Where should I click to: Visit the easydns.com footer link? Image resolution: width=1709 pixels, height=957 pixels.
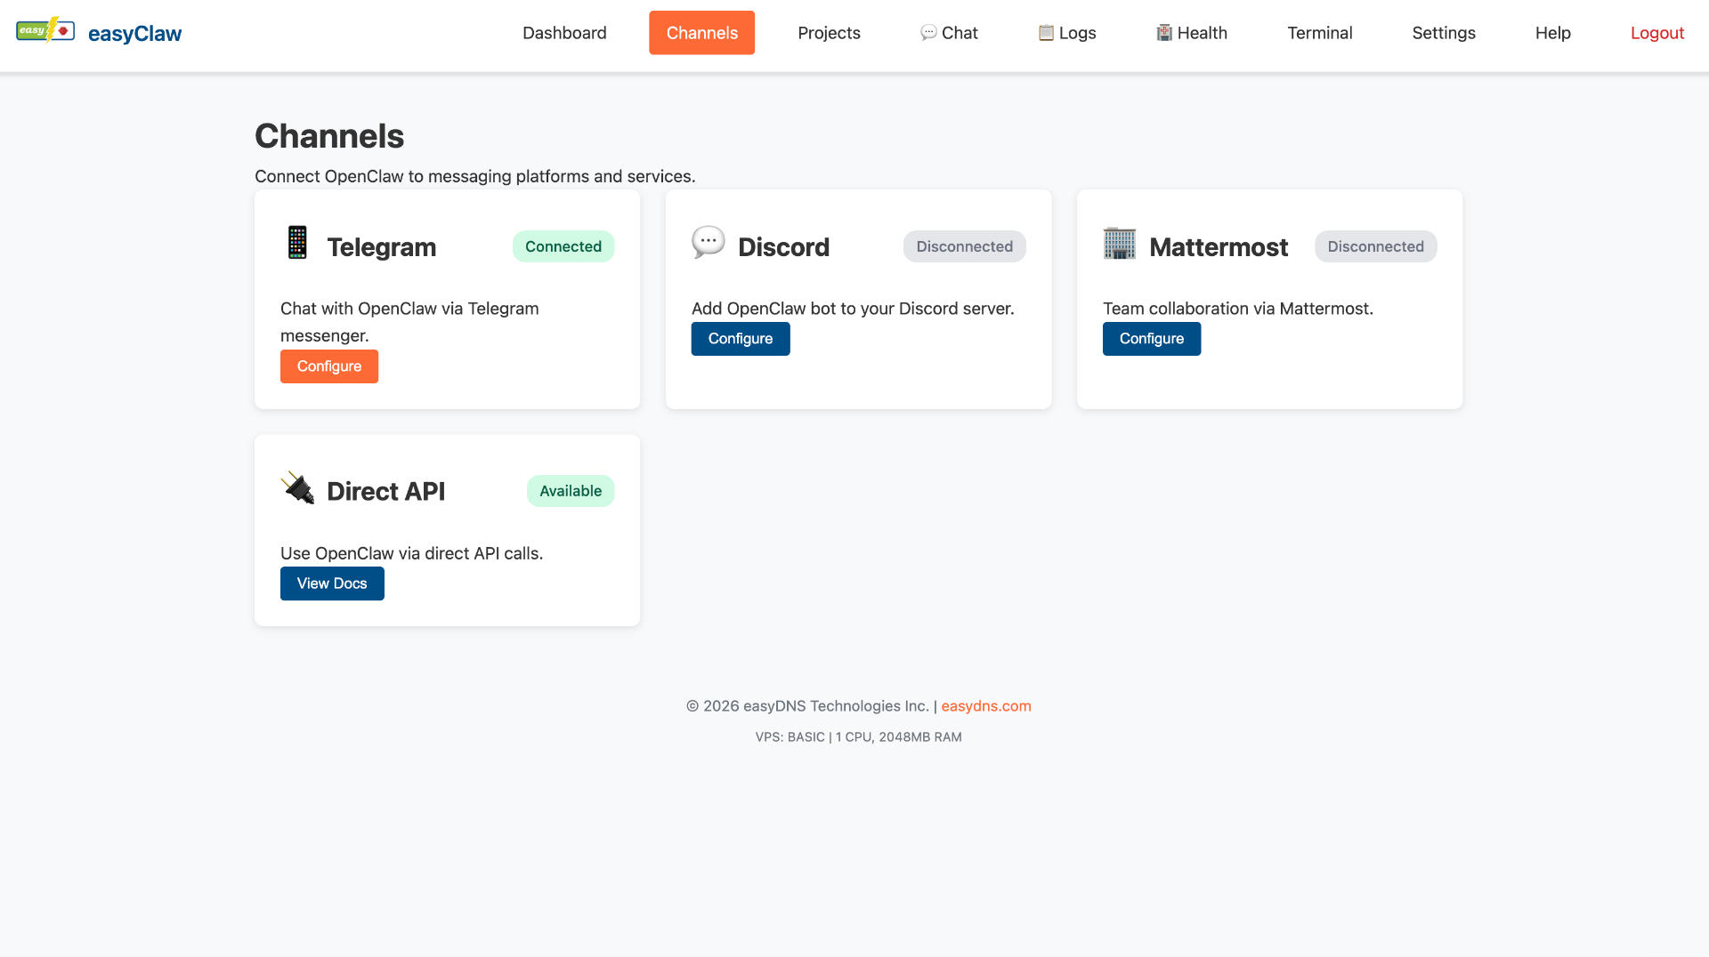[x=985, y=706]
